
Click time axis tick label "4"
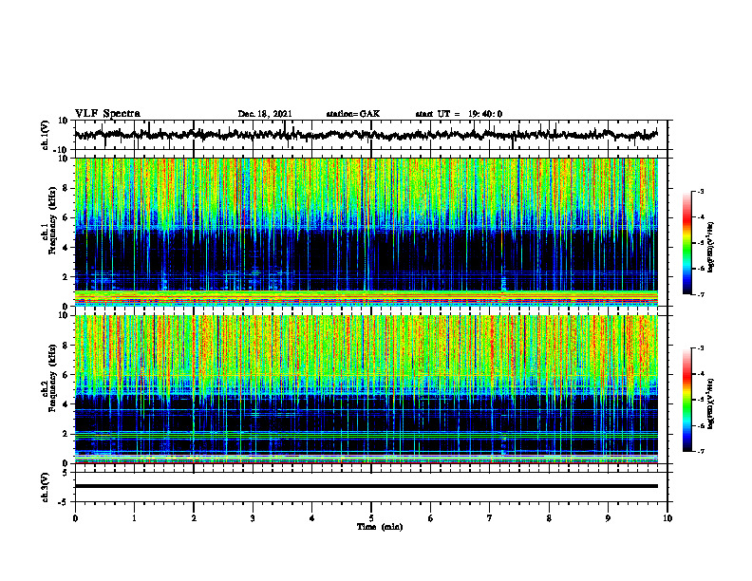tap(312, 518)
